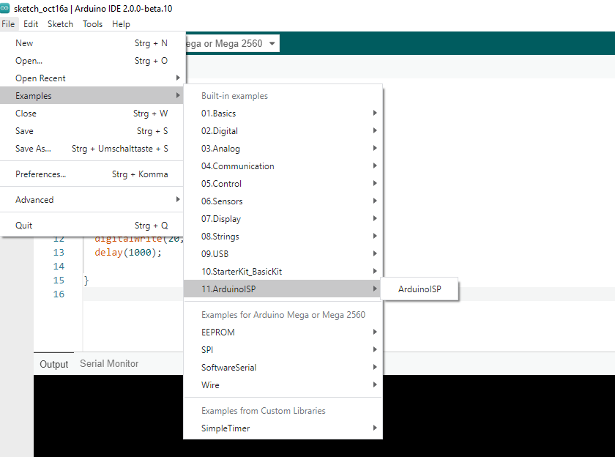This screenshot has height=457, width=615.
Task: Open the board selector dropdown Mega 2560
Action: tap(232, 43)
